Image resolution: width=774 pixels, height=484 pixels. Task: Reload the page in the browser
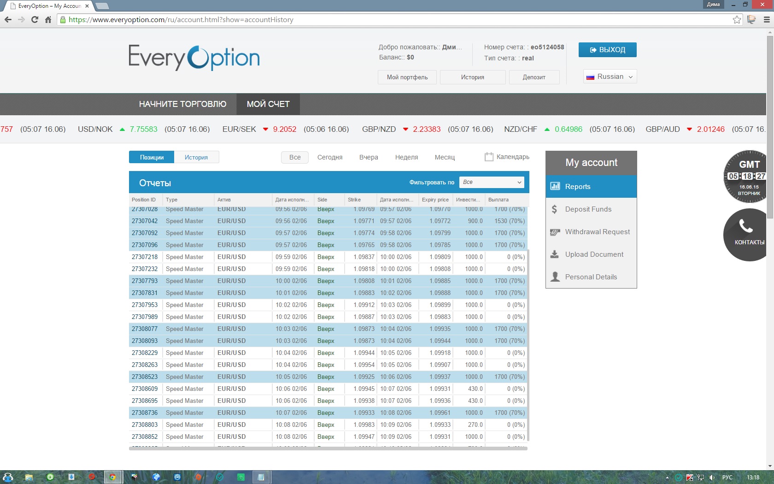pos(35,20)
